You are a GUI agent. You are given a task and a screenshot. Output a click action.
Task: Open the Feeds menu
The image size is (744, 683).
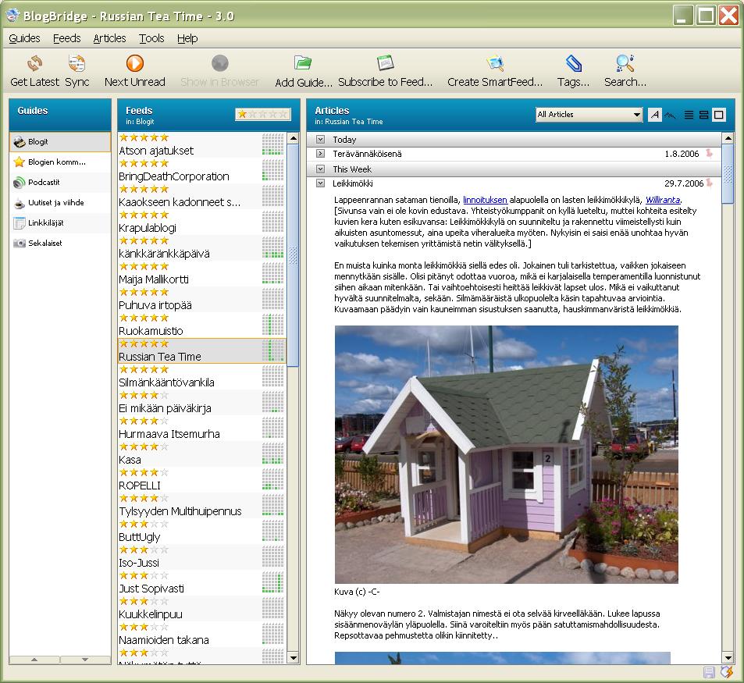point(66,38)
